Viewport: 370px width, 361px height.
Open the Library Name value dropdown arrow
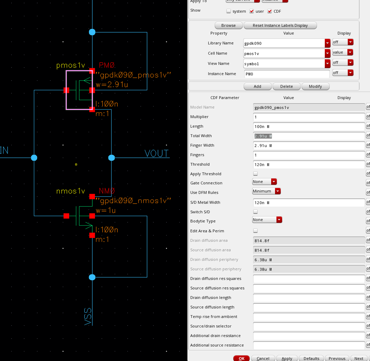pos(327,43)
